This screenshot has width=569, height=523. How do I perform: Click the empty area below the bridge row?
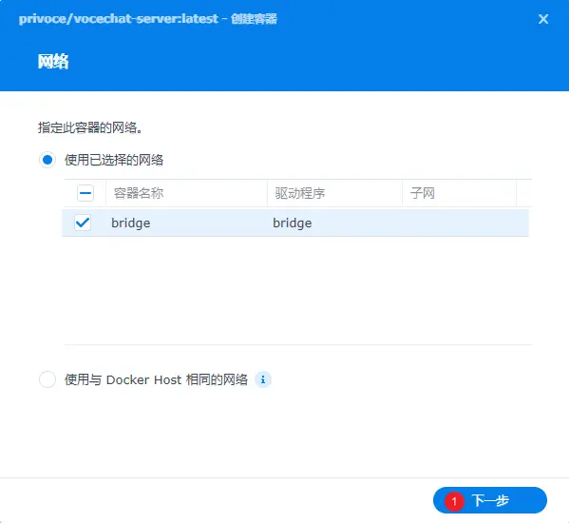pos(297,291)
